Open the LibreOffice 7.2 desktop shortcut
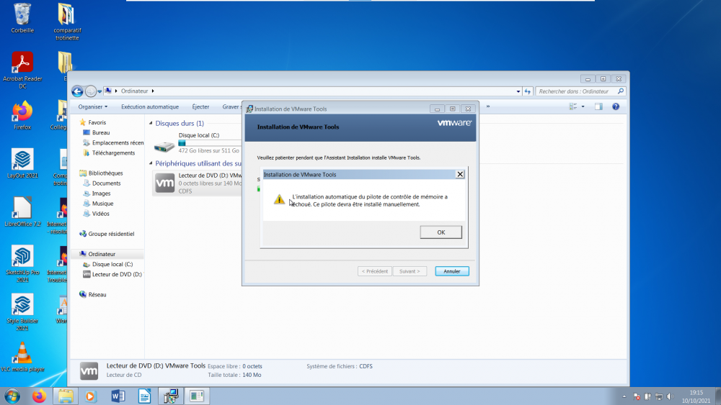 point(22,212)
